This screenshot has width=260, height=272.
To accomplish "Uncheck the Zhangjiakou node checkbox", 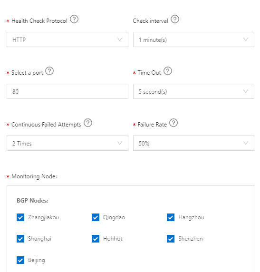I will 20,217.
